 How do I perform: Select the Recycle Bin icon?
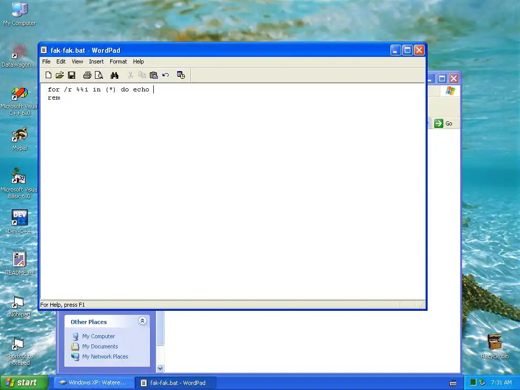coord(495,346)
